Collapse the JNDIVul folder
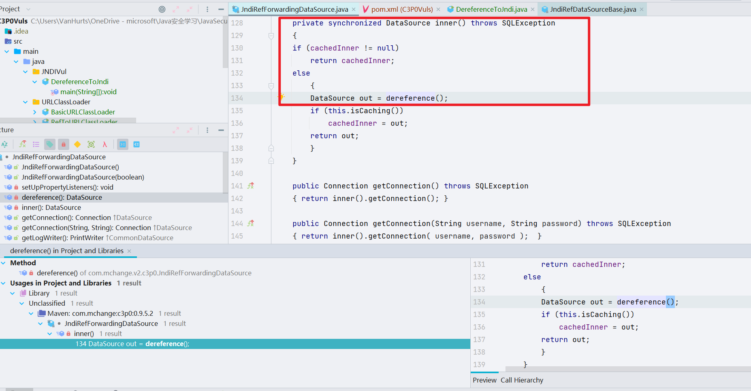The width and height of the screenshot is (751, 391). pos(26,72)
